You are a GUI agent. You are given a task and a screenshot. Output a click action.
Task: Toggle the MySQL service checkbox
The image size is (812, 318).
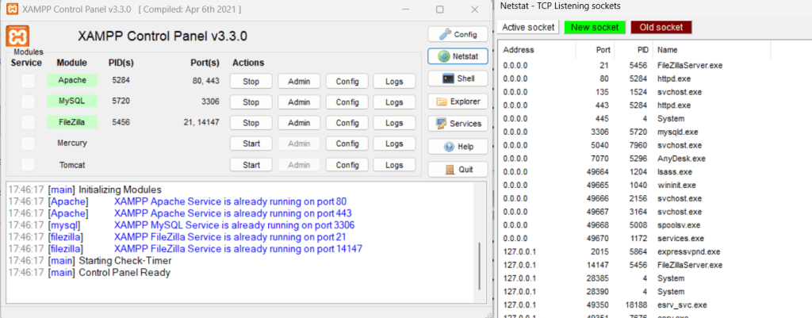point(28,102)
